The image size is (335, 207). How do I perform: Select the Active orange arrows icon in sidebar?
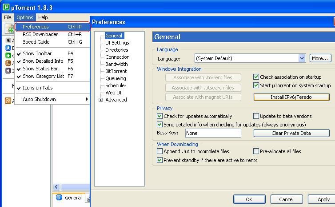[8, 63]
